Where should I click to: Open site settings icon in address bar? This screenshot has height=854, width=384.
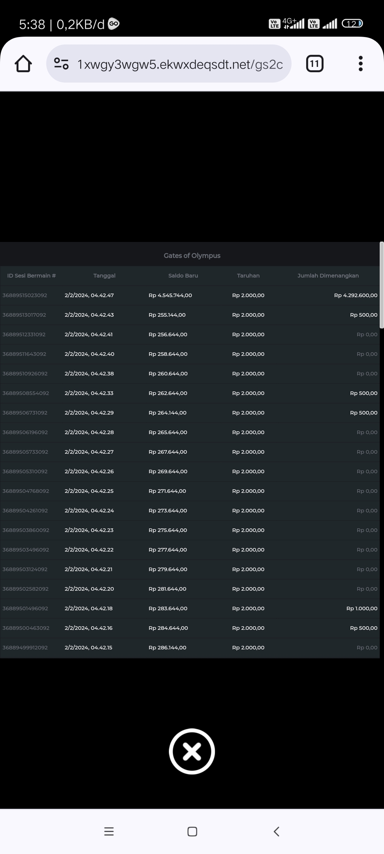pos(61,64)
